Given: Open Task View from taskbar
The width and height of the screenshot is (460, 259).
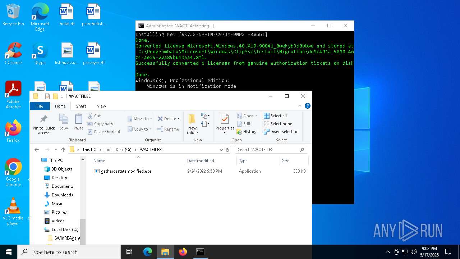Looking at the screenshot, I should 129,252.
